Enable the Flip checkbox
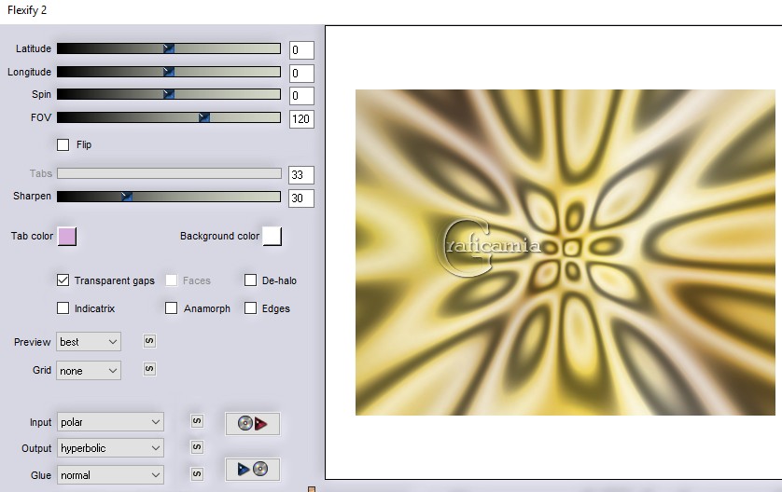Screen dimensions: 782x492 coord(63,145)
